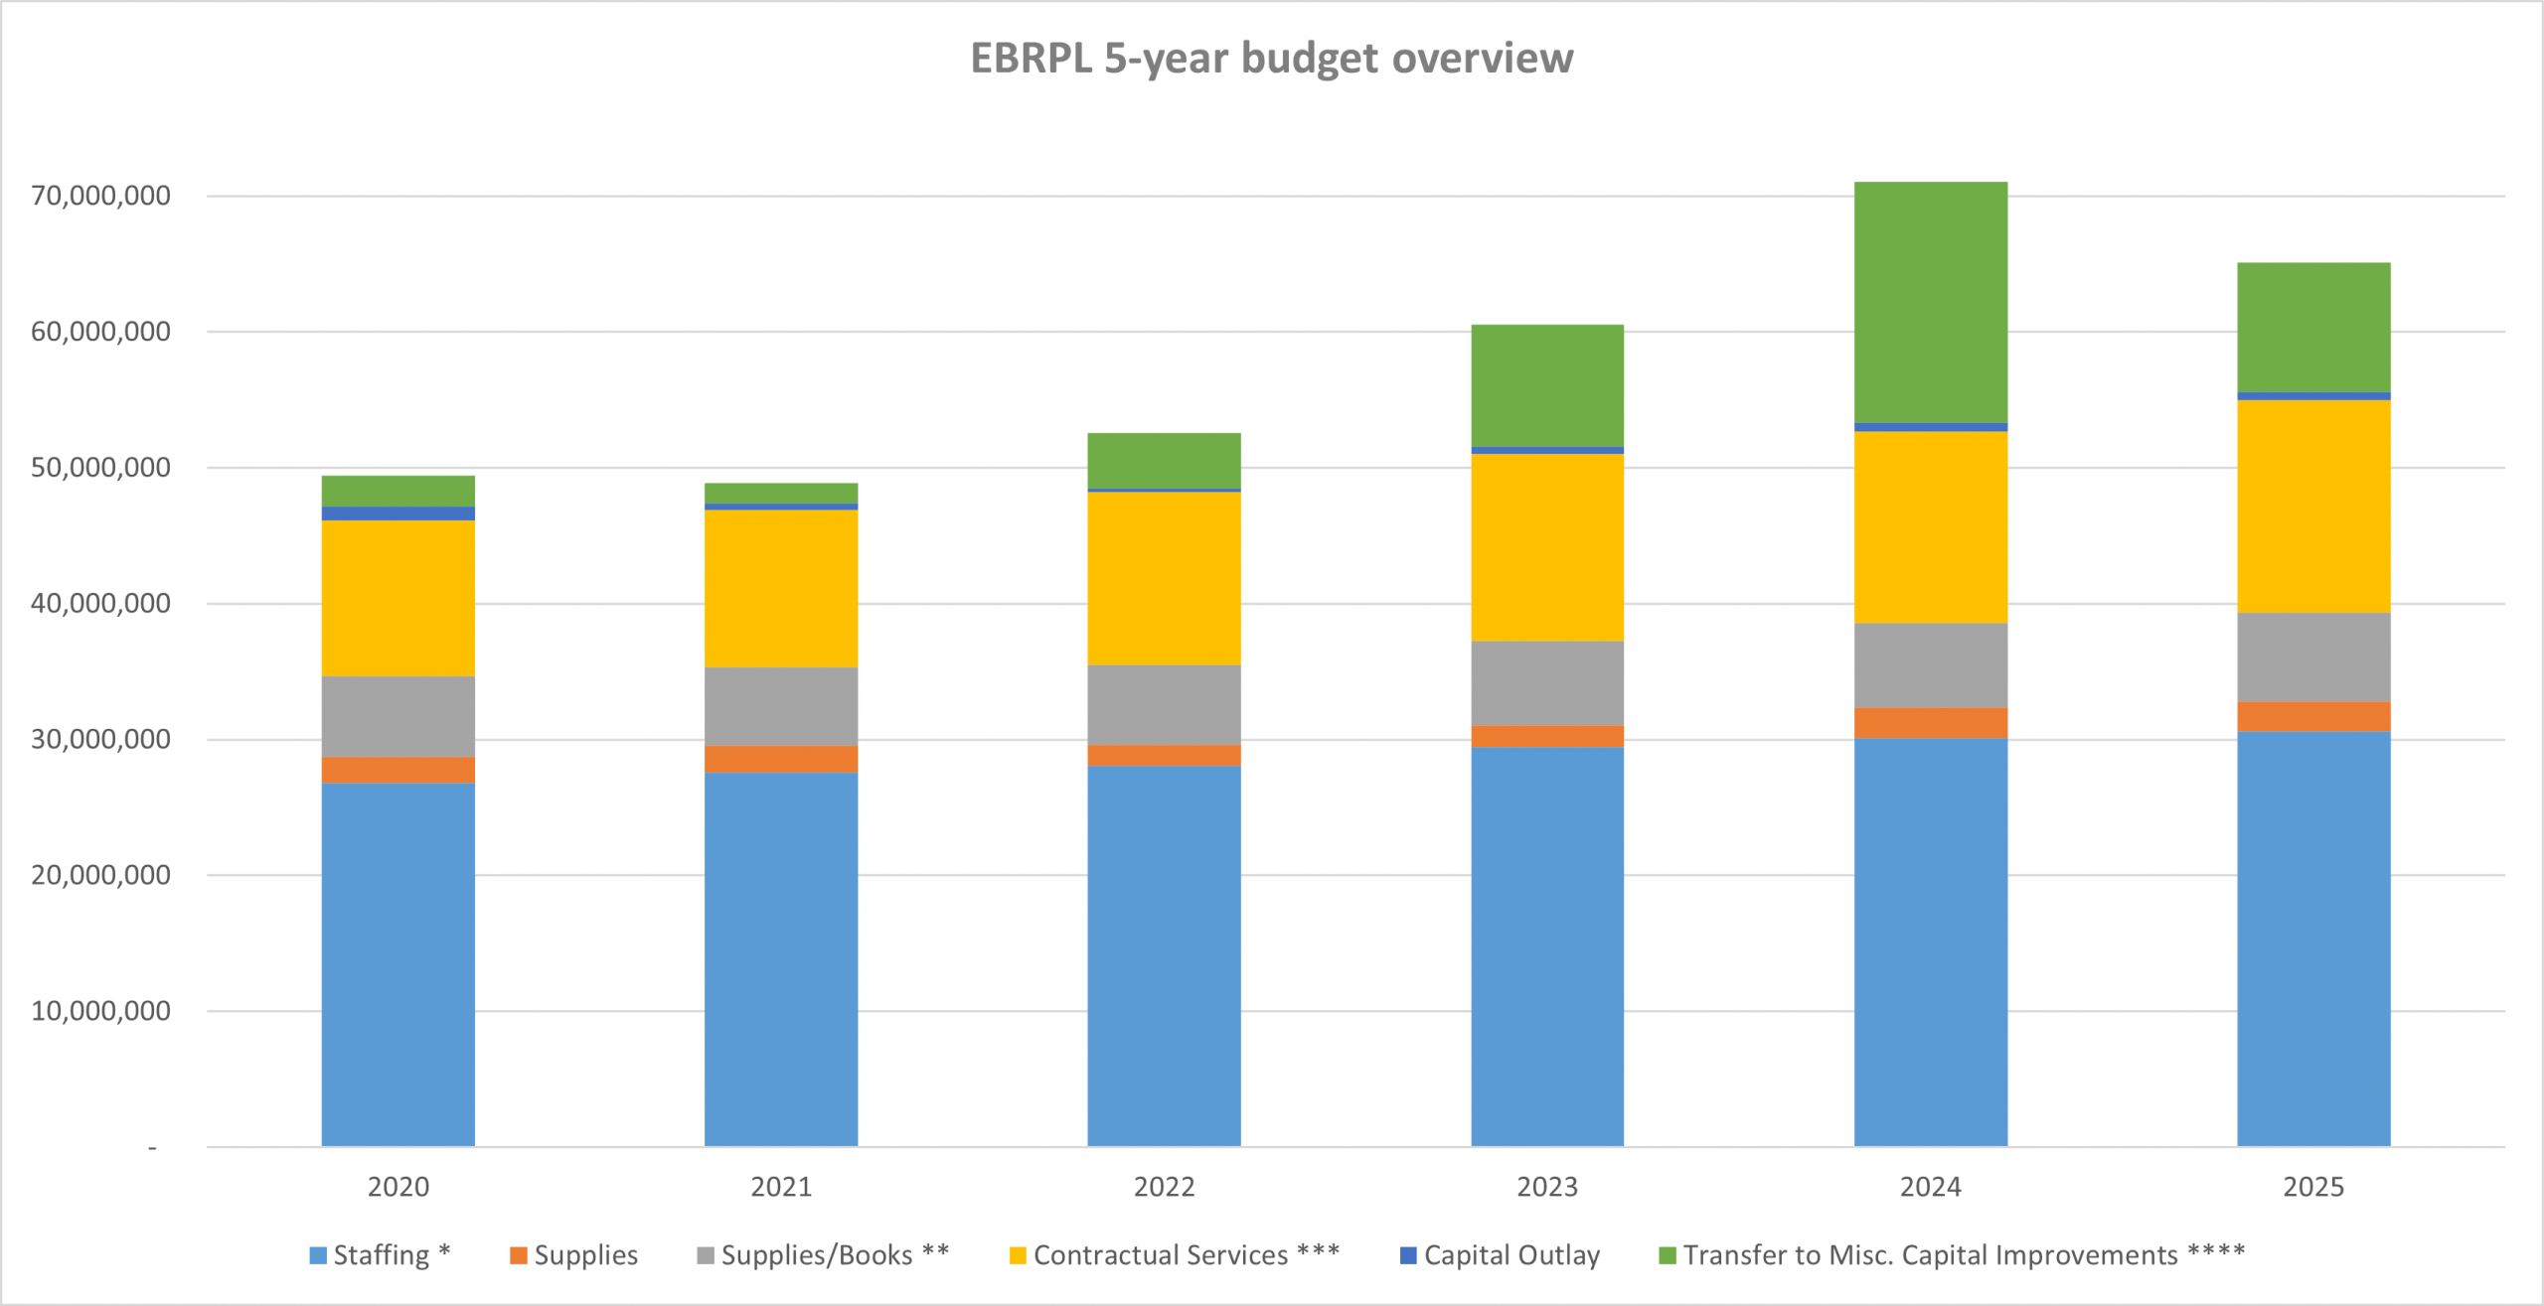
Task: Click the 2023 axis label
Action: click(1547, 1187)
